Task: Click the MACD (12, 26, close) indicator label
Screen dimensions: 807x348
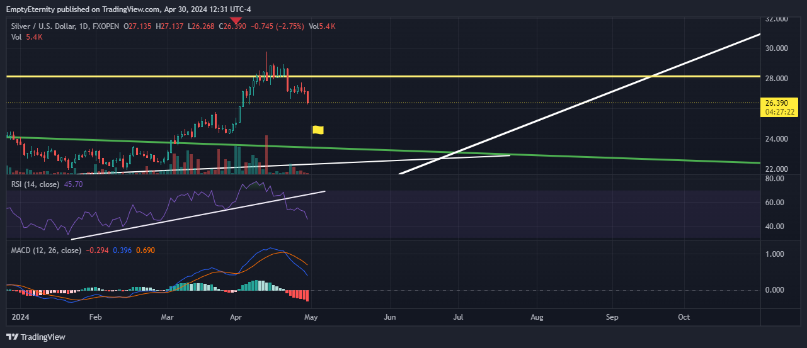Action: click(x=46, y=250)
